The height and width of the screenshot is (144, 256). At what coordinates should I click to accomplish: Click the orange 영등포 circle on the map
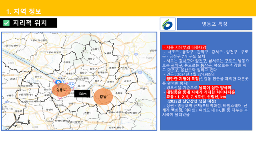(61, 90)
